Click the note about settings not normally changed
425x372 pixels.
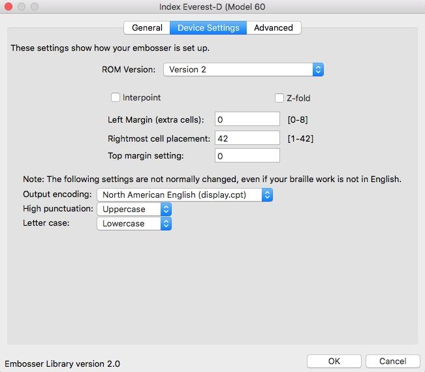(212, 179)
